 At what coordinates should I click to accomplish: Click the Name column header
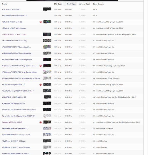coord(4,4)
